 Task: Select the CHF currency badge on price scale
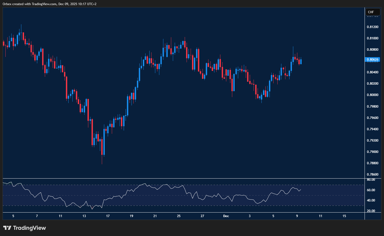(x=373, y=12)
